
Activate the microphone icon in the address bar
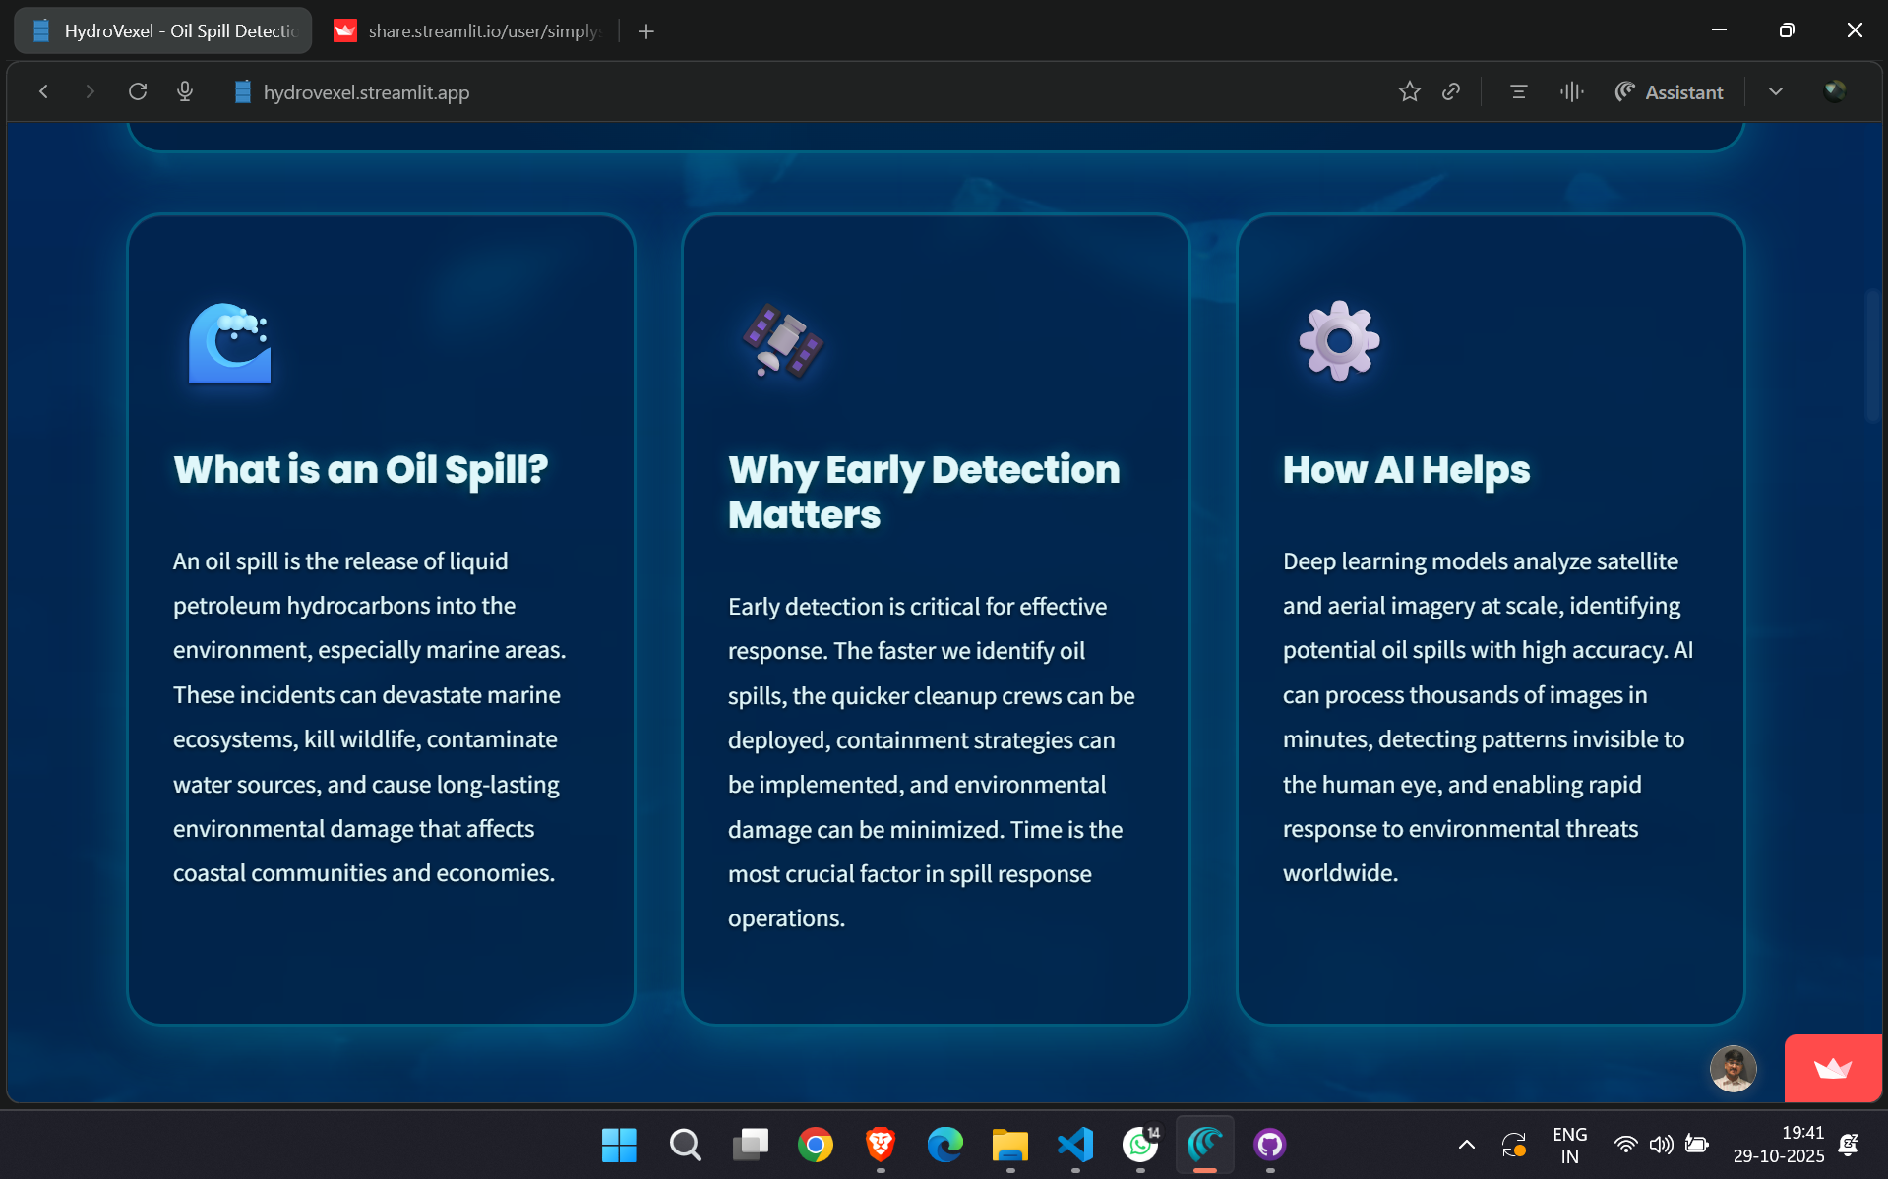tap(184, 91)
